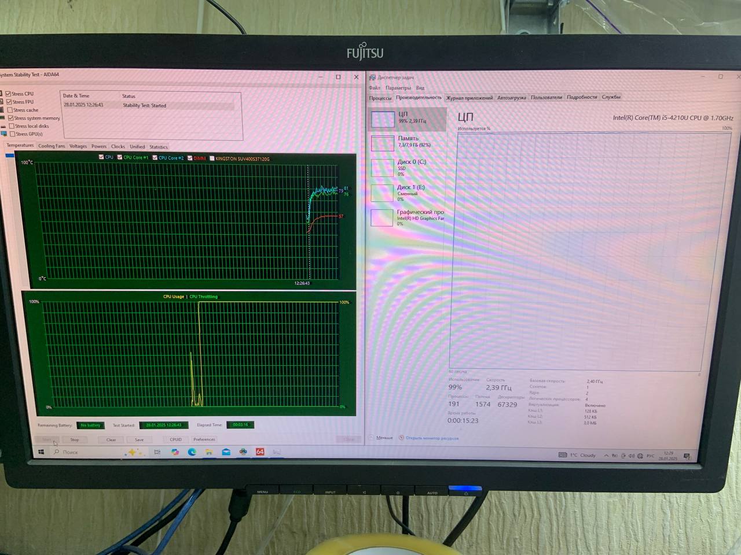
Task: Toggle CPU Core #2 graph checkbox
Action: click(x=155, y=157)
